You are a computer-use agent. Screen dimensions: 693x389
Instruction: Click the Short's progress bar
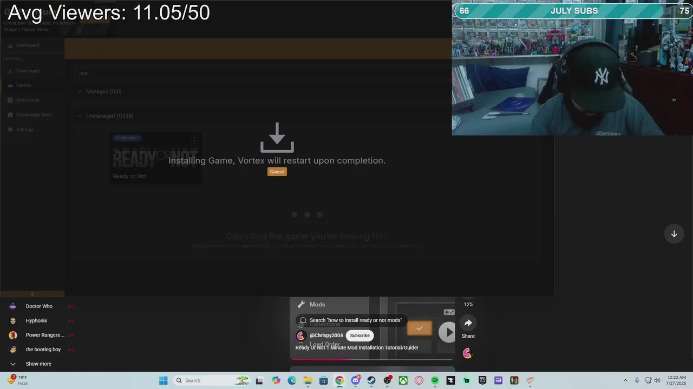click(372, 359)
